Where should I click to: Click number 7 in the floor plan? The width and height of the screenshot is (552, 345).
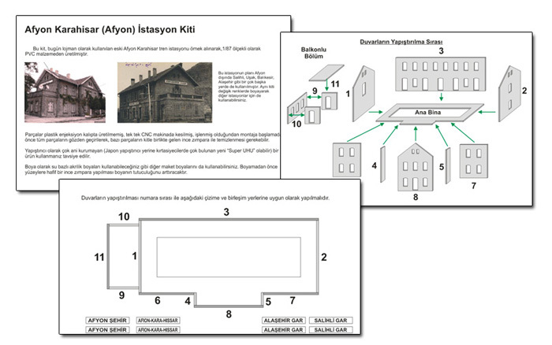click(293, 301)
